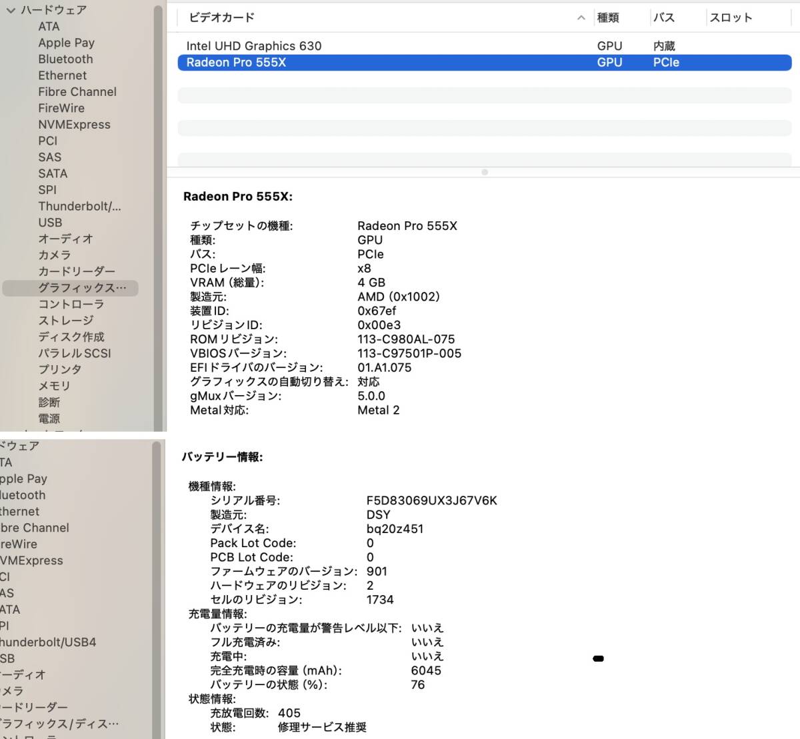Click cell revision 1734
Viewport: 800px width, 739px height.
[380, 600]
